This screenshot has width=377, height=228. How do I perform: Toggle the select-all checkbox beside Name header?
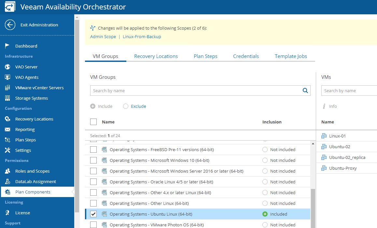[93, 122]
